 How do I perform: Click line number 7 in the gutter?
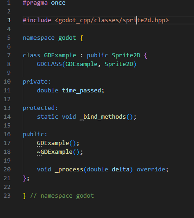(9, 55)
